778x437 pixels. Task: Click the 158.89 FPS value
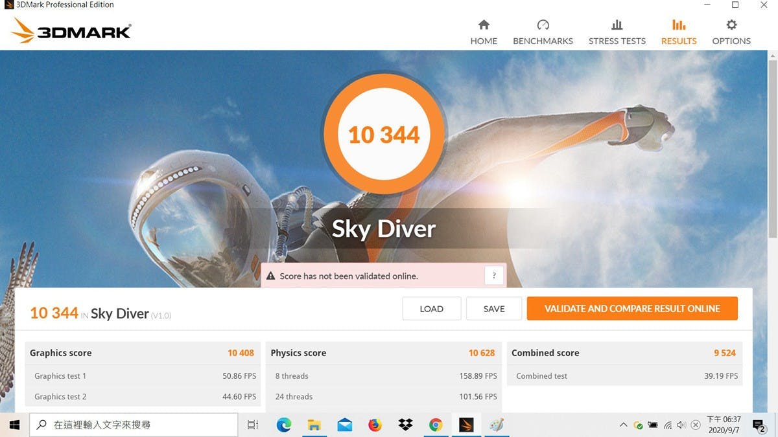click(x=478, y=376)
